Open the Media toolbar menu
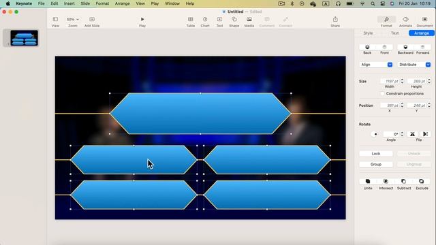The height and width of the screenshot is (245, 436). [249, 22]
